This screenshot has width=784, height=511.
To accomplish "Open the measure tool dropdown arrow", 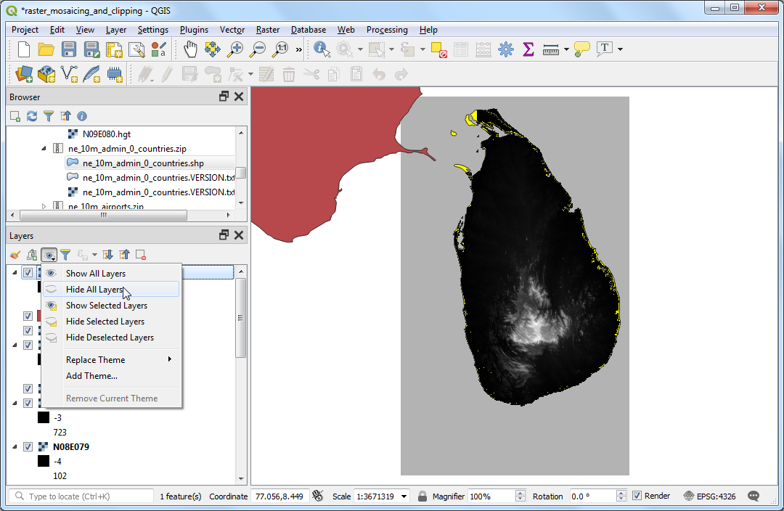I will click(x=566, y=49).
